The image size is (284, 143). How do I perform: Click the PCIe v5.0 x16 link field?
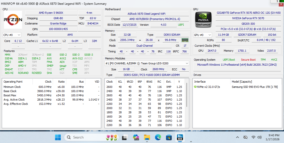(248, 29)
